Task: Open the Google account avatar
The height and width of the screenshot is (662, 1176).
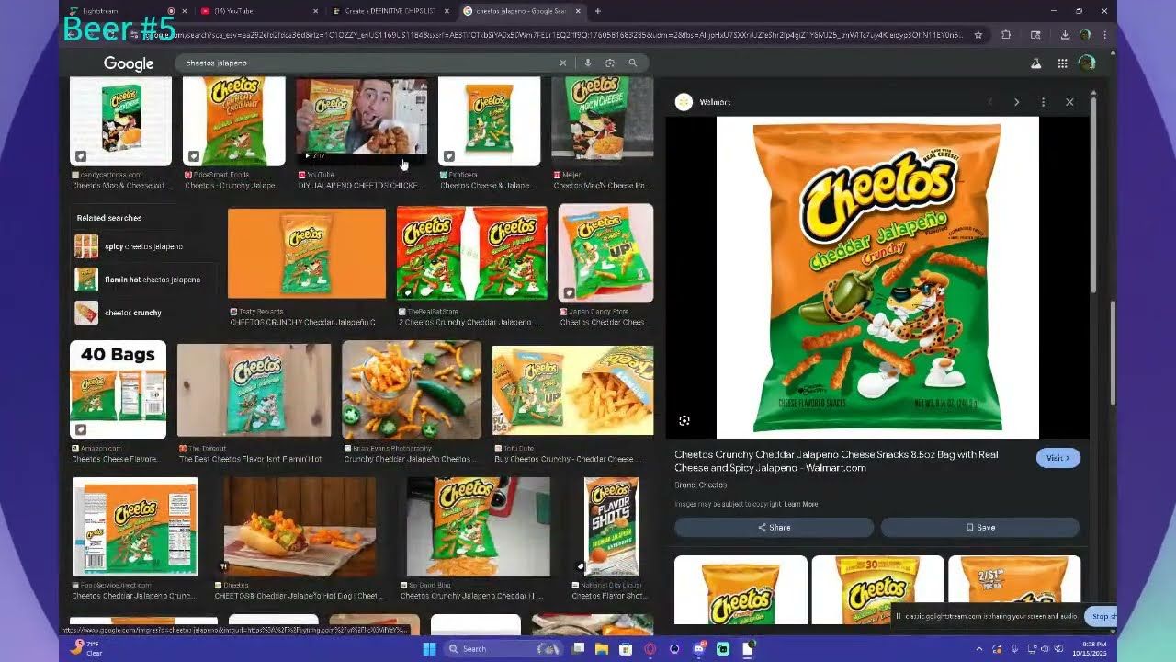Action: point(1087,63)
